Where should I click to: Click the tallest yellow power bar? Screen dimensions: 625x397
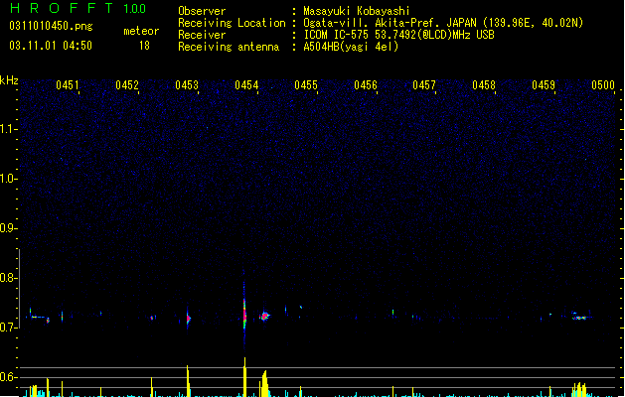[244, 377]
